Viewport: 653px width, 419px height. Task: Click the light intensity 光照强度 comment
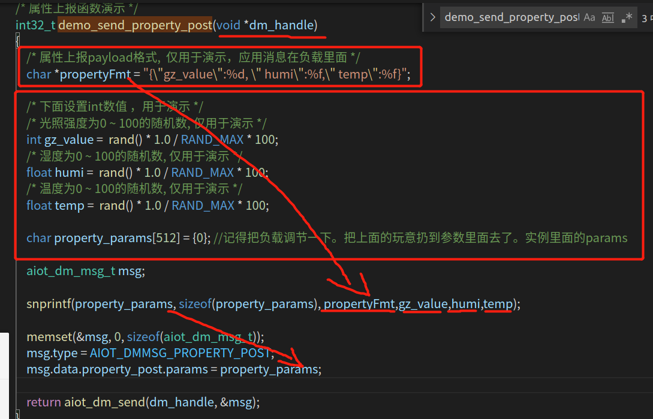tap(146, 123)
